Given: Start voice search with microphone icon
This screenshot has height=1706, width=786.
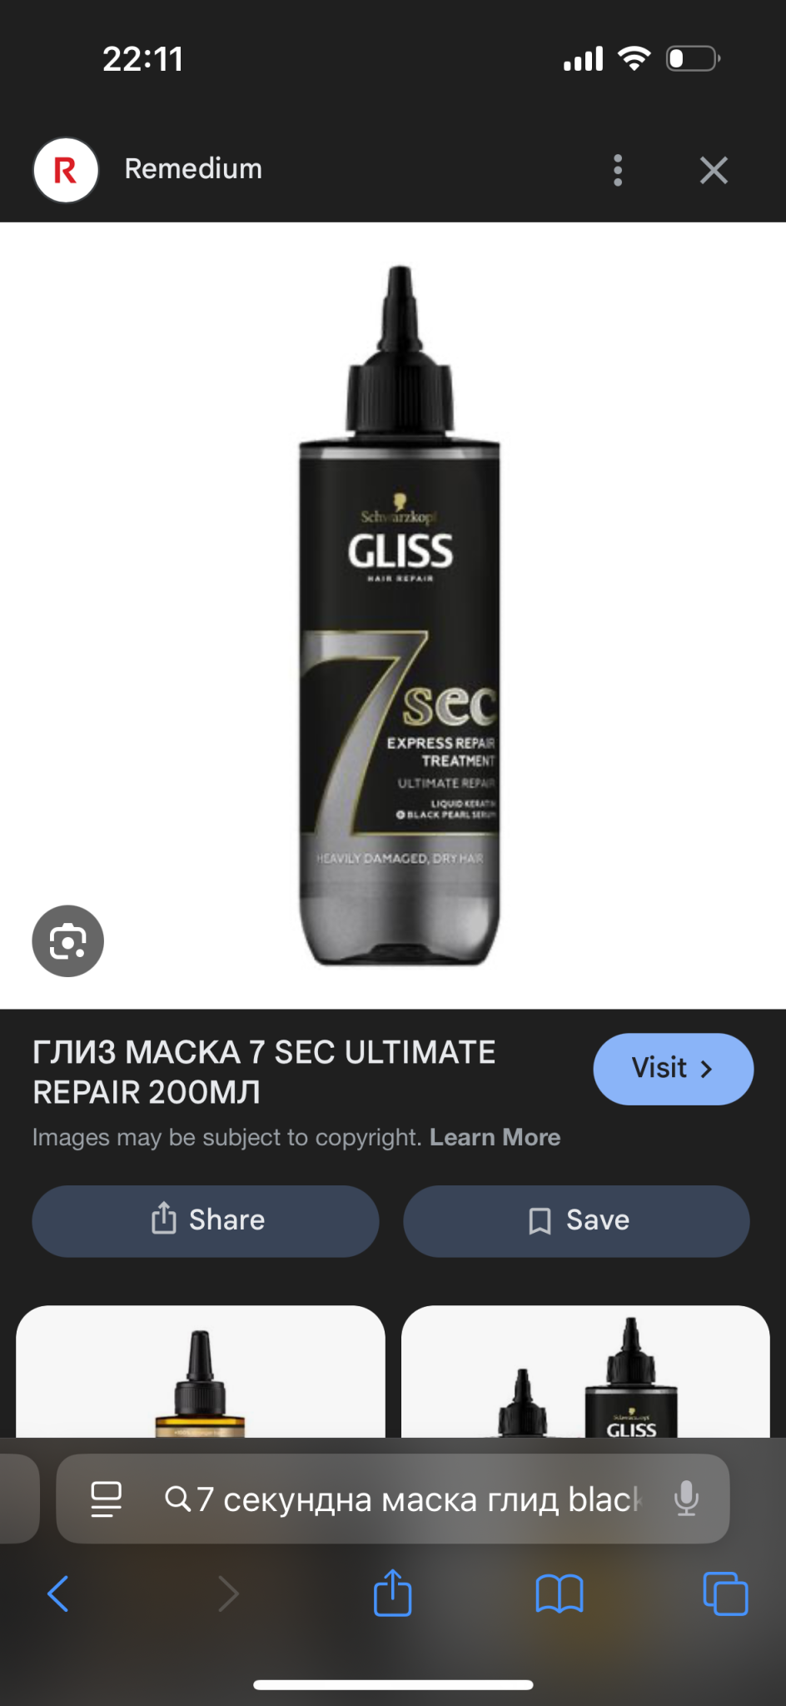Looking at the screenshot, I should click(686, 1499).
